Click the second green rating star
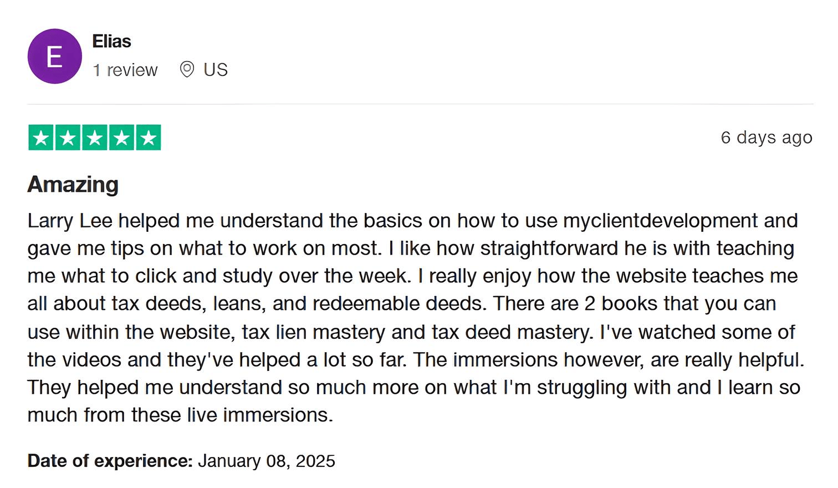The image size is (838, 488). point(68,138)
